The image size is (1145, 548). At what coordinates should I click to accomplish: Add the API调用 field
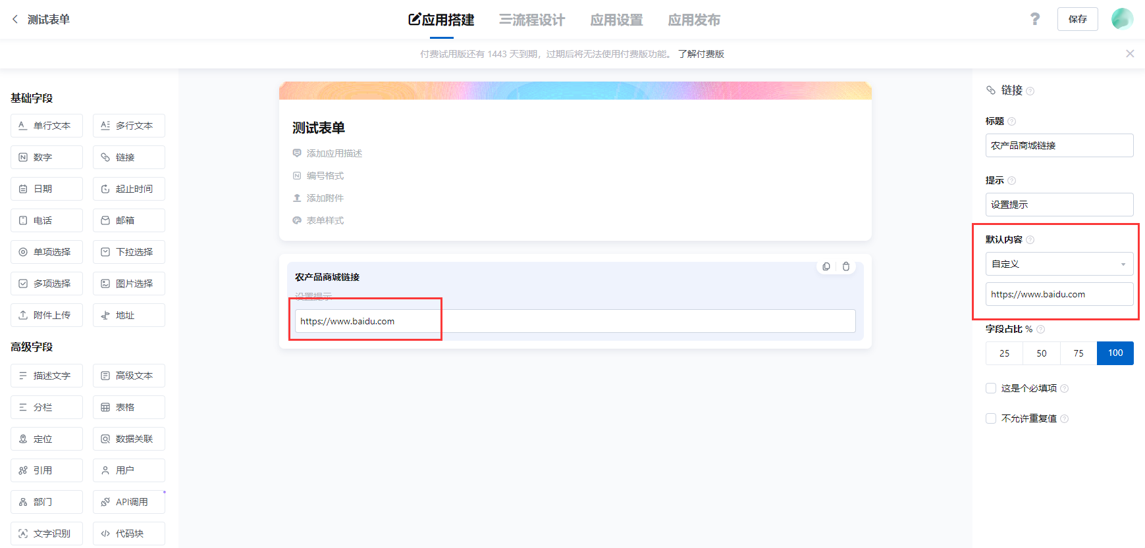pos(129,502)
